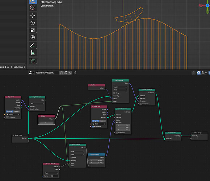Open the Float data type dropdown in lower Sample Index

pyautogui.click(x=77, y=152)
